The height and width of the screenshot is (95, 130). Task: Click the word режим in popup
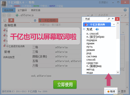90,50
